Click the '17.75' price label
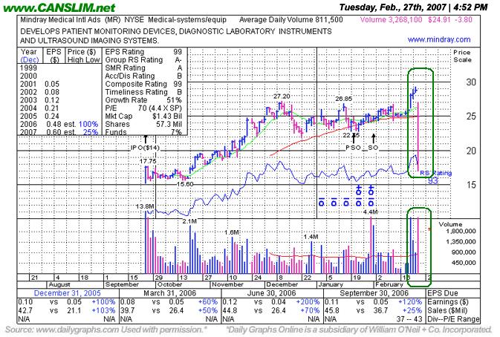Viewport: 500px width, 337px height. point(148,162)
